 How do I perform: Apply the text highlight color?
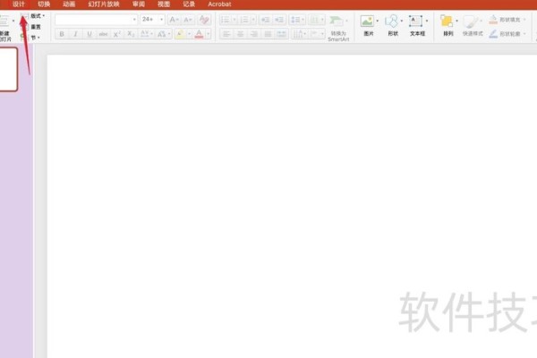point(180,34)
